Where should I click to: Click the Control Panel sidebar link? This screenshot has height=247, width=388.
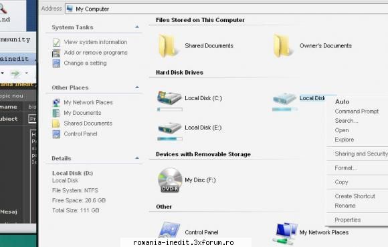pyautogui.click(x=80, y=134)
